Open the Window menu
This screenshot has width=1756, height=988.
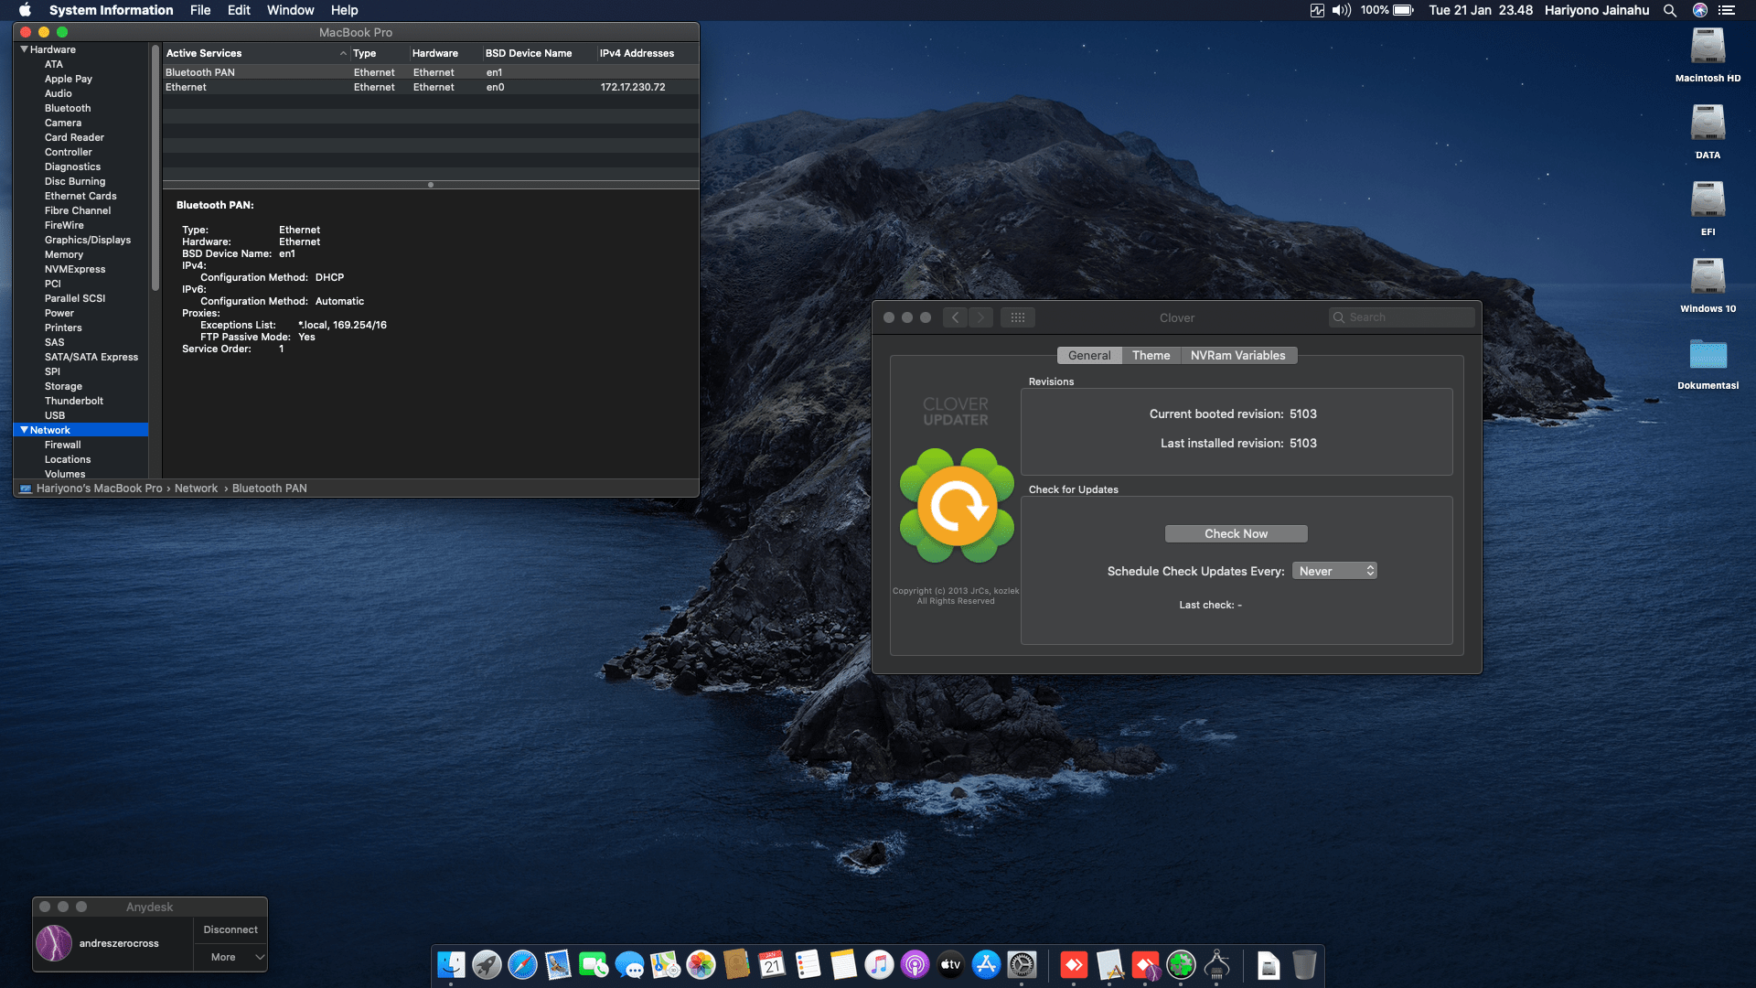click(290, 10)
